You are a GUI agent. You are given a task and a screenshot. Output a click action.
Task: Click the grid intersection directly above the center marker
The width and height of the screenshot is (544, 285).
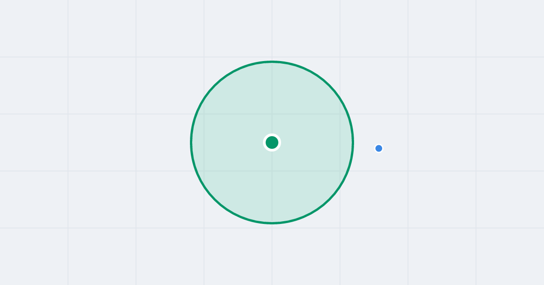272,114
